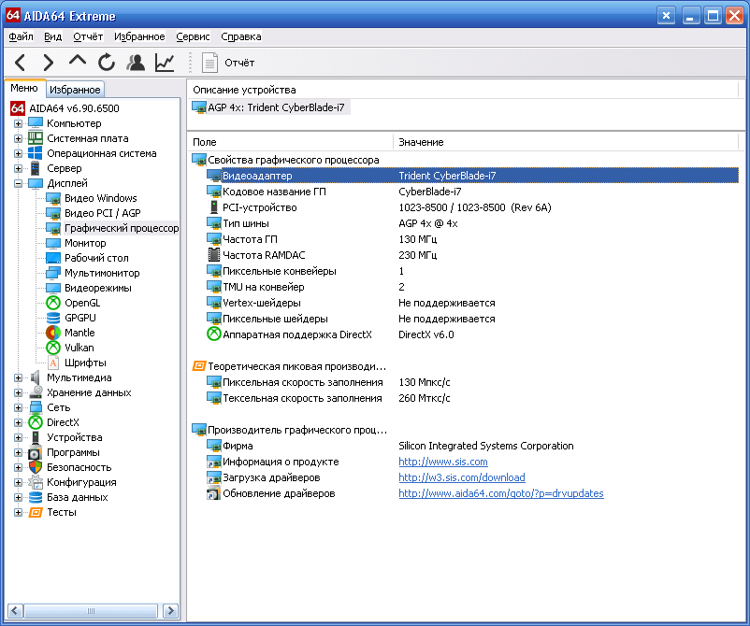Open the Сервис menu

click(x=193, y=36)
